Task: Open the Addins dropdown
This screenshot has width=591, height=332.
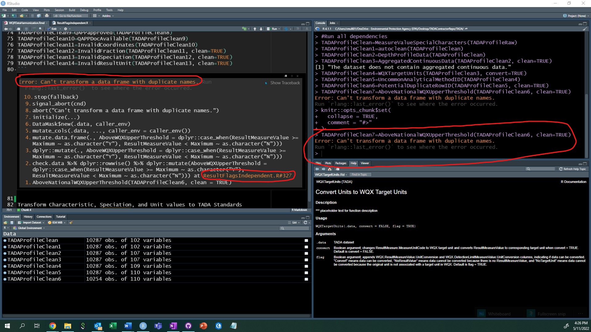Action: point(108,16)
